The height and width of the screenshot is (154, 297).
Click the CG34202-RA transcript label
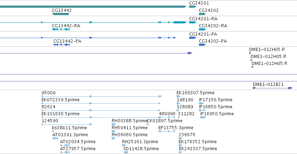tap(213, 26)
